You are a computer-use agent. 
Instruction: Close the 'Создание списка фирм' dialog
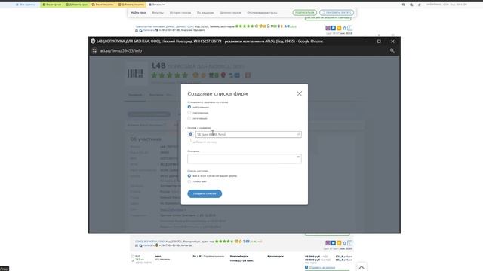299,93
